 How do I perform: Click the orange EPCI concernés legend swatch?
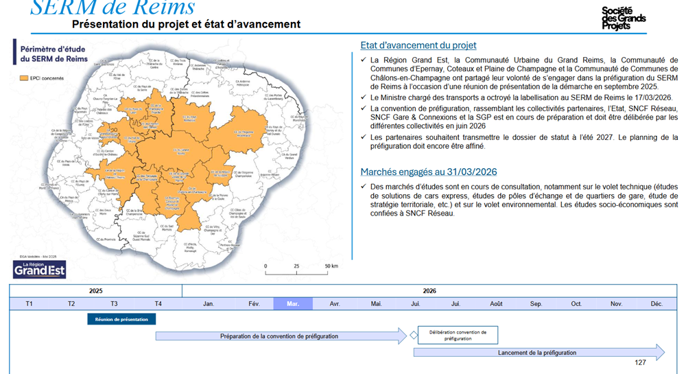[x=24, y=78]
